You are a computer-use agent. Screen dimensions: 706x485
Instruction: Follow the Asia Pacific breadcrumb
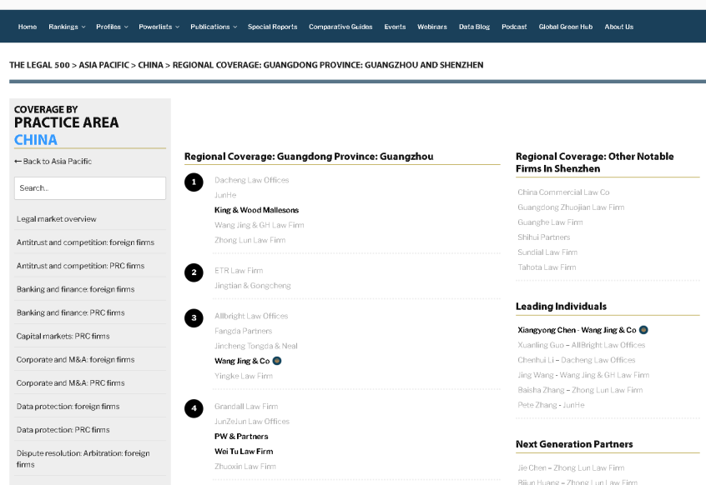pos(104,65)
